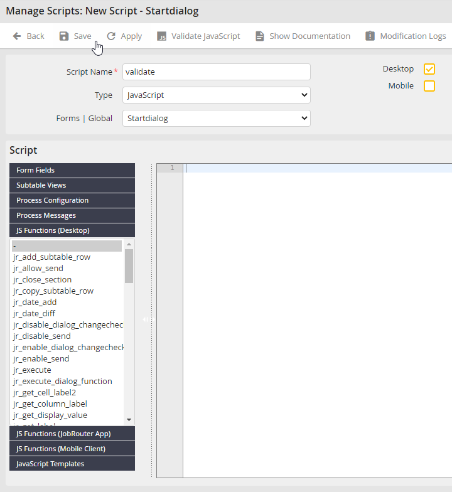452x492 pixels.
Task: Expand the JS Functions (Mobile Client) panel
Action: [72, 449]
